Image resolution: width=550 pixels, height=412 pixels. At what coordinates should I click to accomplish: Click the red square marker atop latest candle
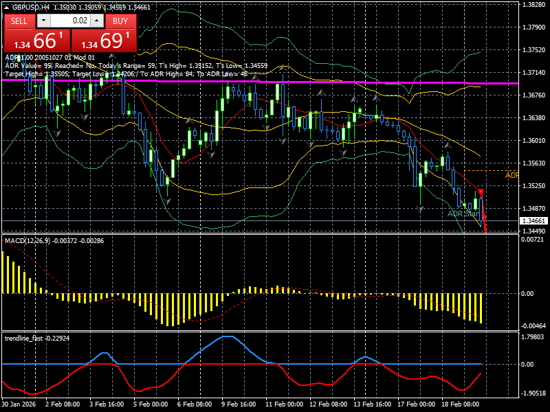pos(481,192)
